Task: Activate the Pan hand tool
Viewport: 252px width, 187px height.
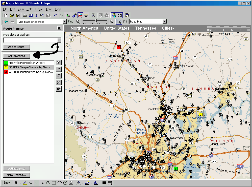Action: [x=125, y=22]
